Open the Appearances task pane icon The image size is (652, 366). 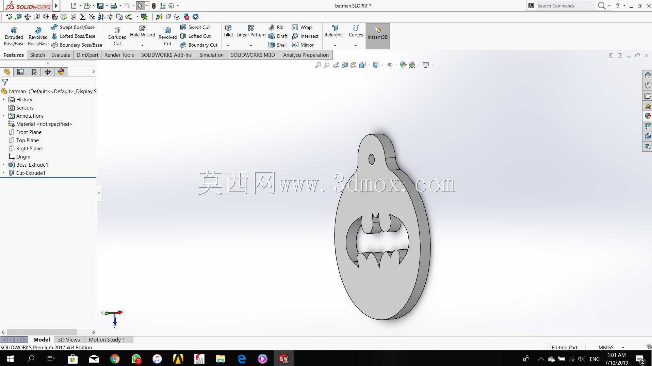648,116
